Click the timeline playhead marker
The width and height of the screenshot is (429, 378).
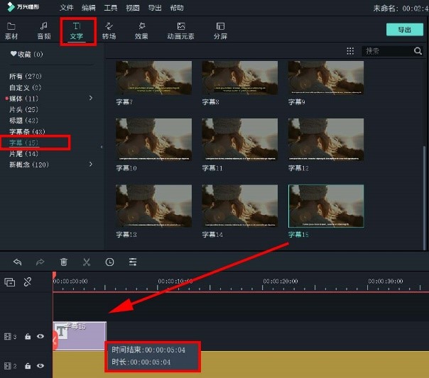coord(54,275)
